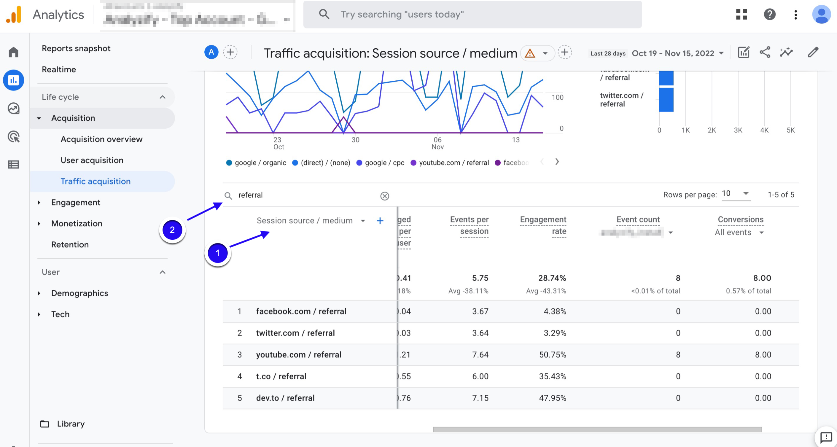
Task: Select Traffic acquisition menu item
Action: pyautogui.click(x=95, y=181)
